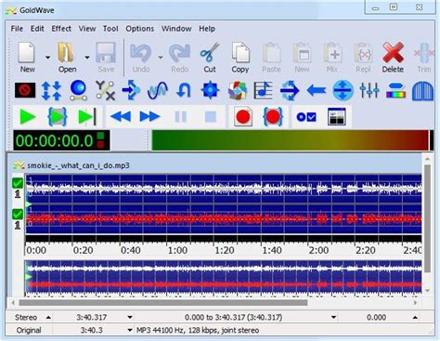Expand the Open button dropdown arrow
Screen dimensions: 440x341
tap(87, 58)
